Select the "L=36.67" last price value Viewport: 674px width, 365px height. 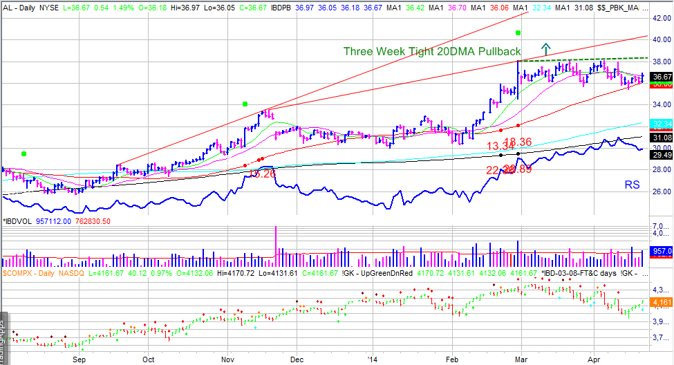point(77,8)
